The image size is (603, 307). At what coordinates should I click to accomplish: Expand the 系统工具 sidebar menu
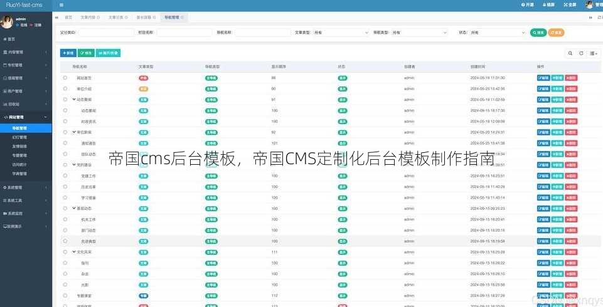[x=26, y=200]
